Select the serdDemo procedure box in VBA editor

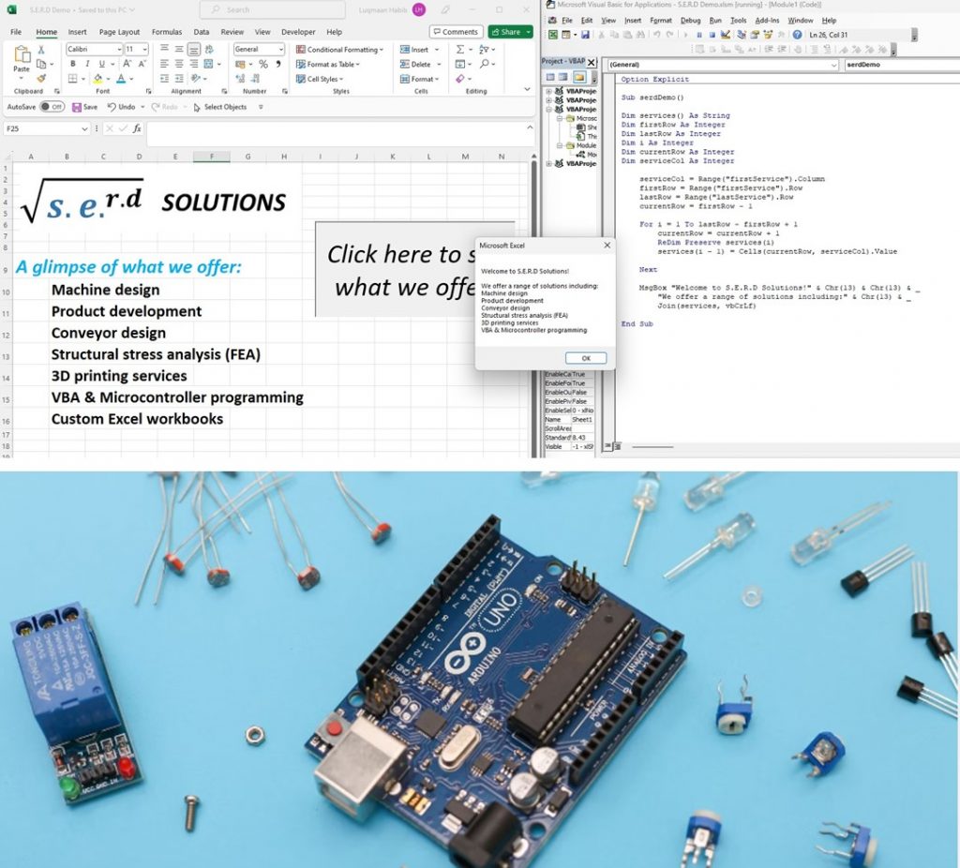pos(901,65)
